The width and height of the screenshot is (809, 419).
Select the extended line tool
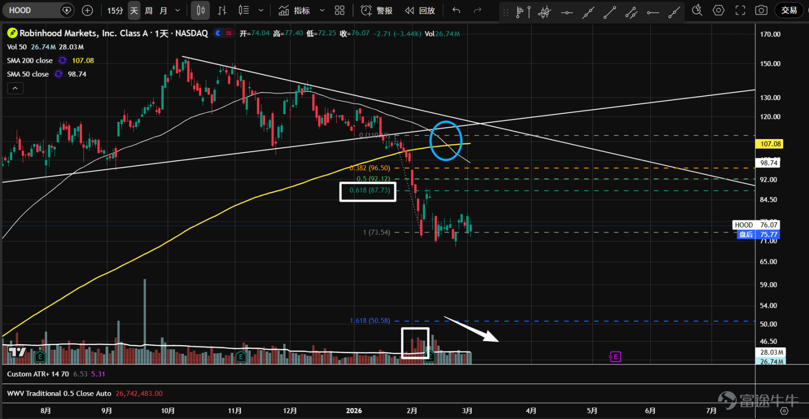tap(588, 12)
